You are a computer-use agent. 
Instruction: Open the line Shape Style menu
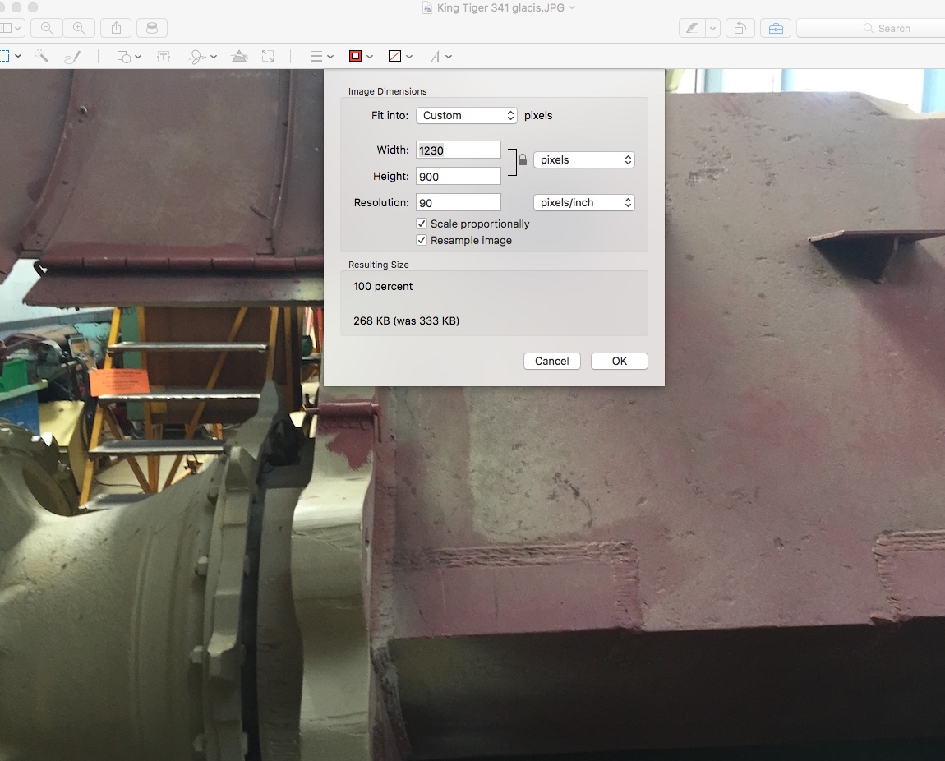coord(320,57)
